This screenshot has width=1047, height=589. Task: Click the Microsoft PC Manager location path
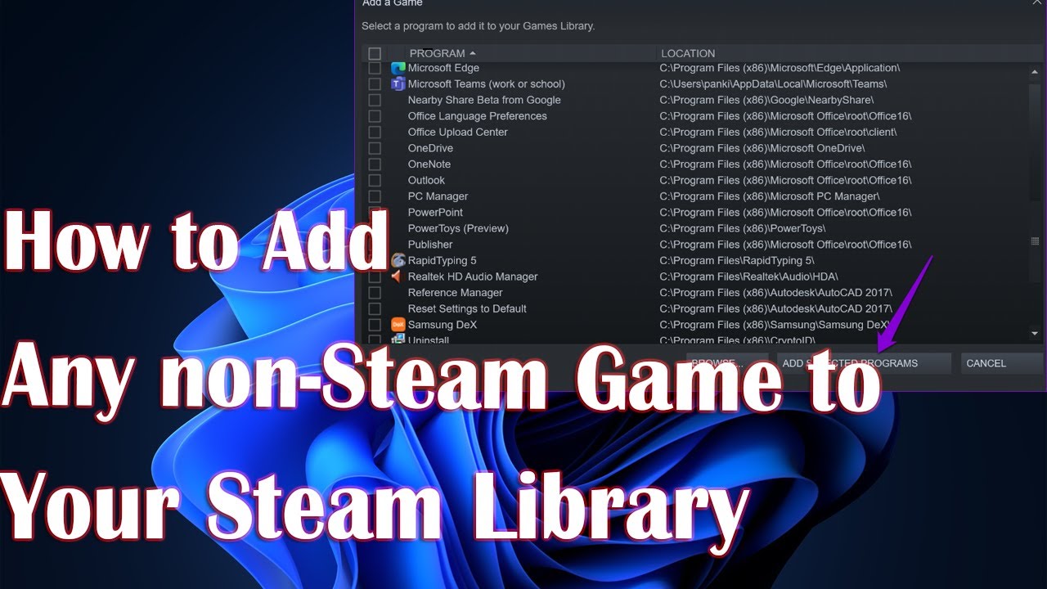(770, 196)
